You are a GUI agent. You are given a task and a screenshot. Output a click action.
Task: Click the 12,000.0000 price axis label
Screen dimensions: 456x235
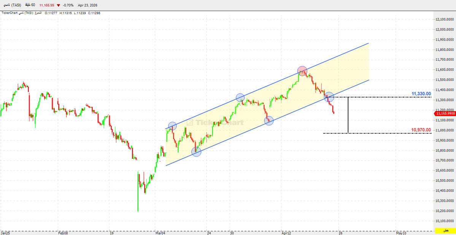click(x=445, y=30)
